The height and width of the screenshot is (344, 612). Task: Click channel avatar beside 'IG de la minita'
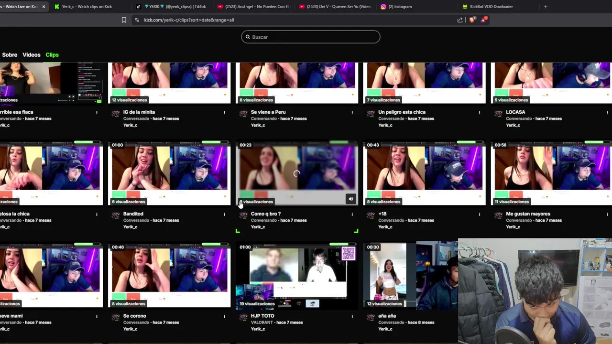click(116, 113)
